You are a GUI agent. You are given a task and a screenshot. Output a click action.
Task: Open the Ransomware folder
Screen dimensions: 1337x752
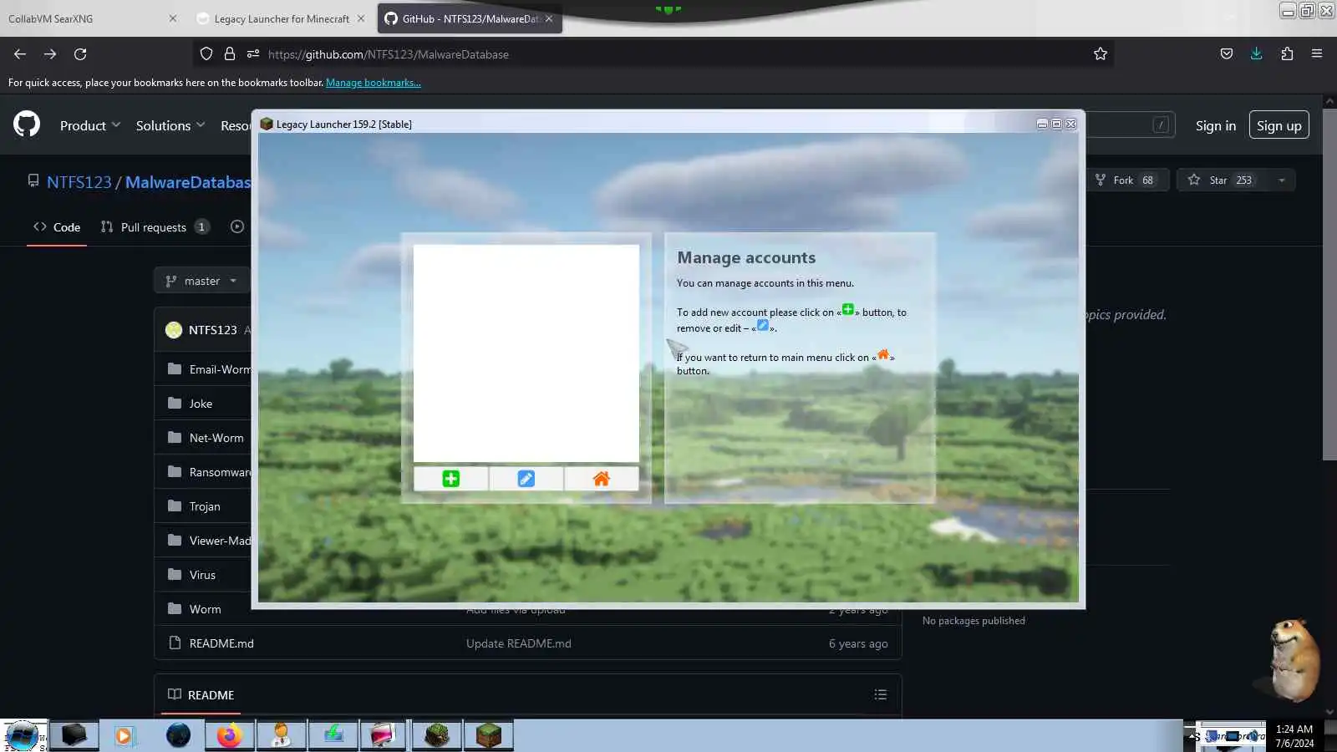(220, 472)
